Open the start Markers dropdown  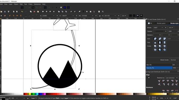[x=157, y=35]
